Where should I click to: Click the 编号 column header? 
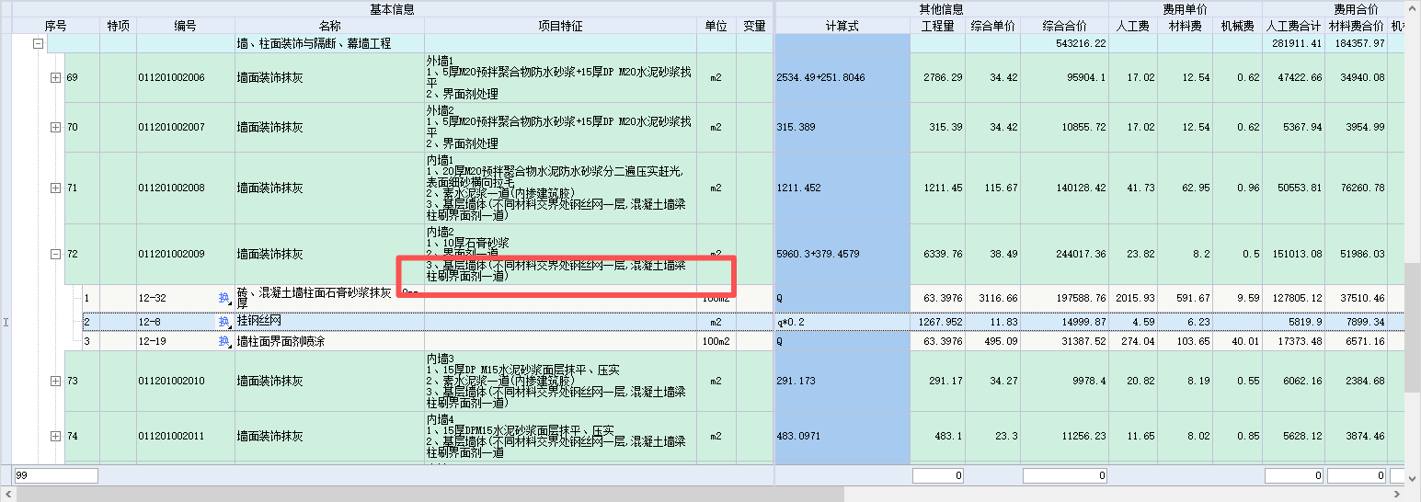[186, 26]
